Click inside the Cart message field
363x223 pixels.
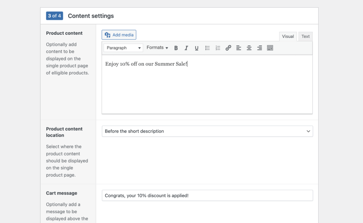[207, 195]
